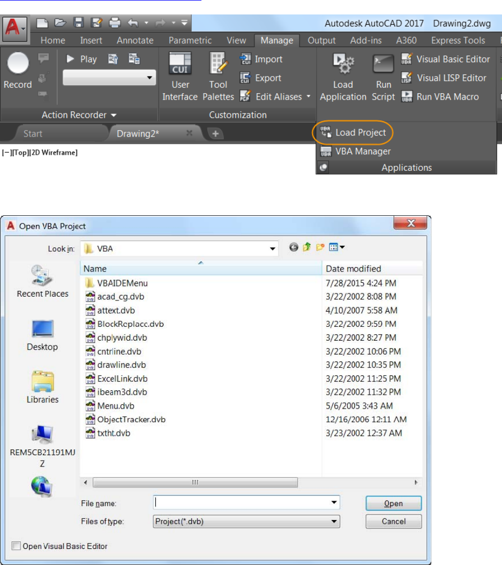
Task: Open the Visual LISP Editor
Action: point(444,78)
